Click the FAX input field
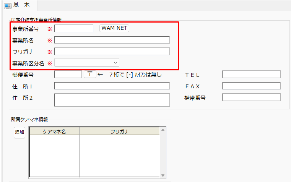The width and height of the screenshot is (291, 182). point(252,86)
